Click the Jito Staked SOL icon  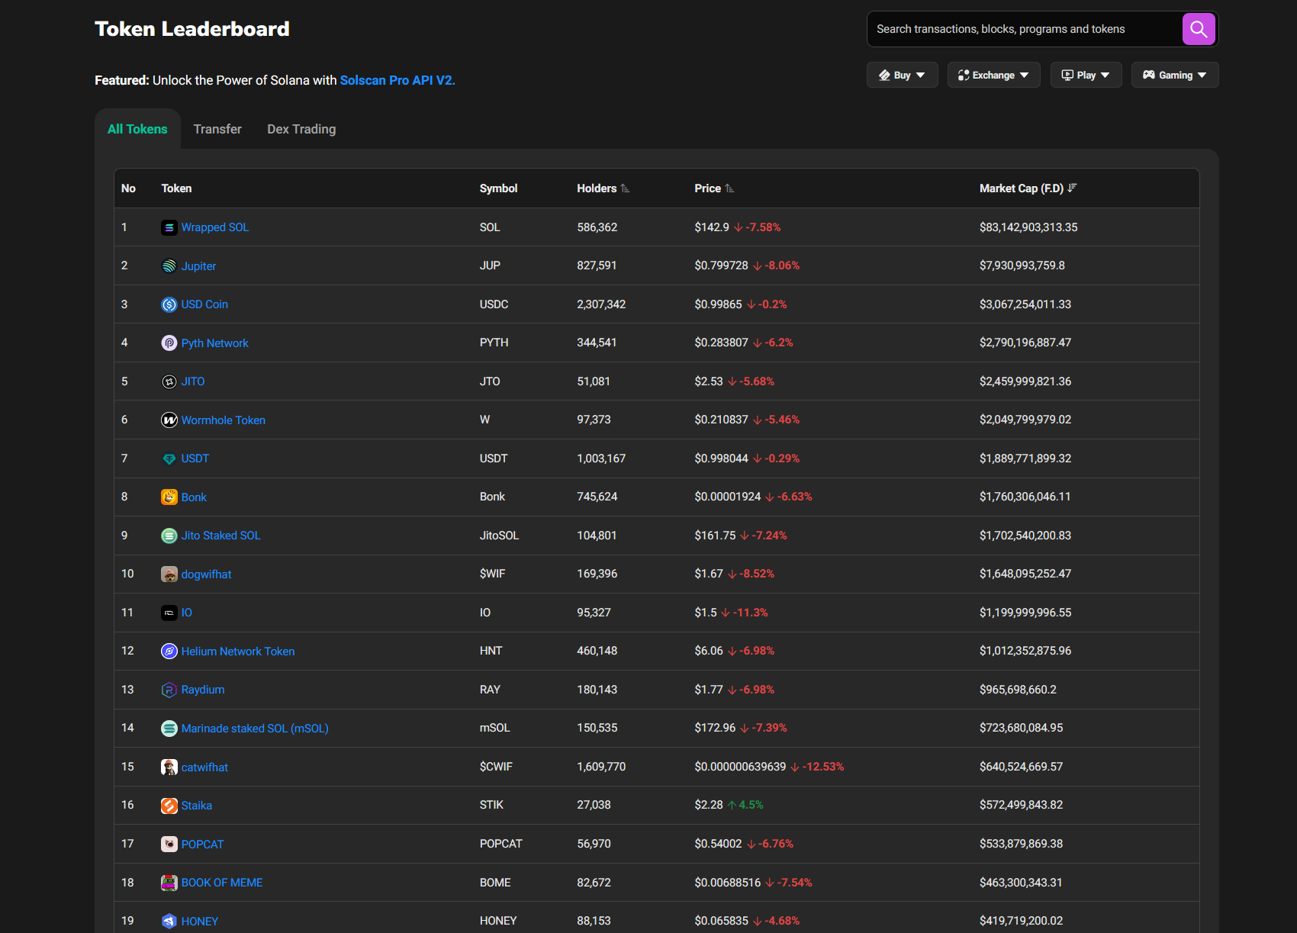[169, 536]
